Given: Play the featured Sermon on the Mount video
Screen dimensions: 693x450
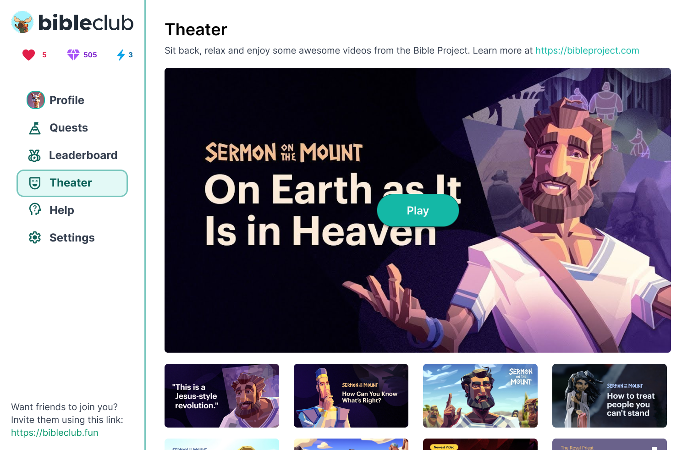Looking at the screenshot, I should (418, 210).
